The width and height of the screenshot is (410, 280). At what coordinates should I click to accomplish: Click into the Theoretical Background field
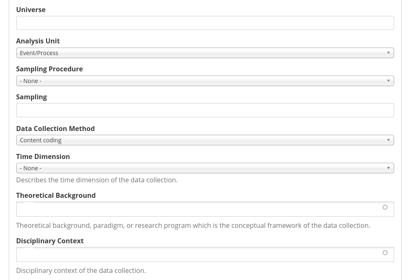coord(205,209)
